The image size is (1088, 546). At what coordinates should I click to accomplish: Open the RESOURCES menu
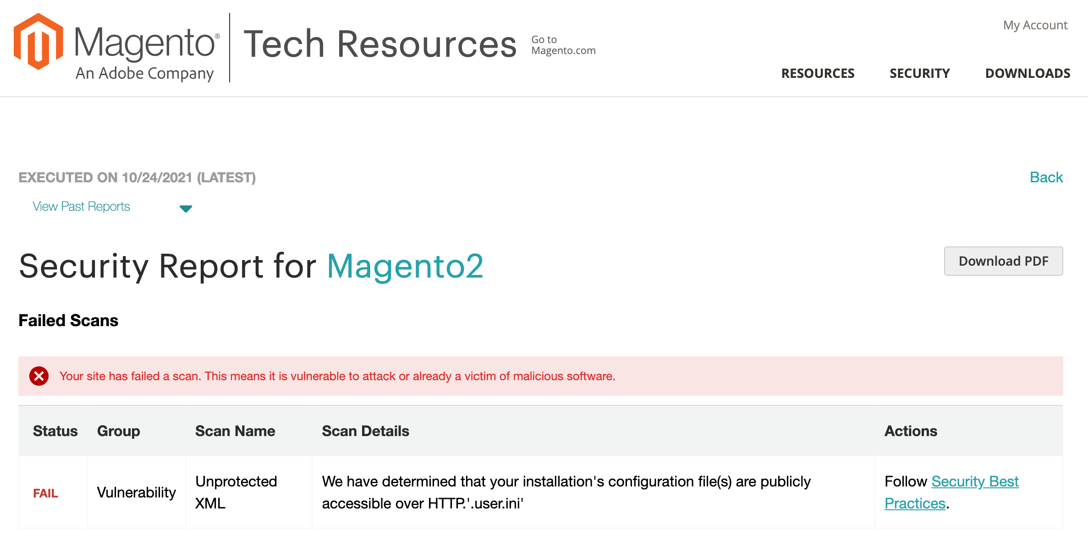pos(818,73)
